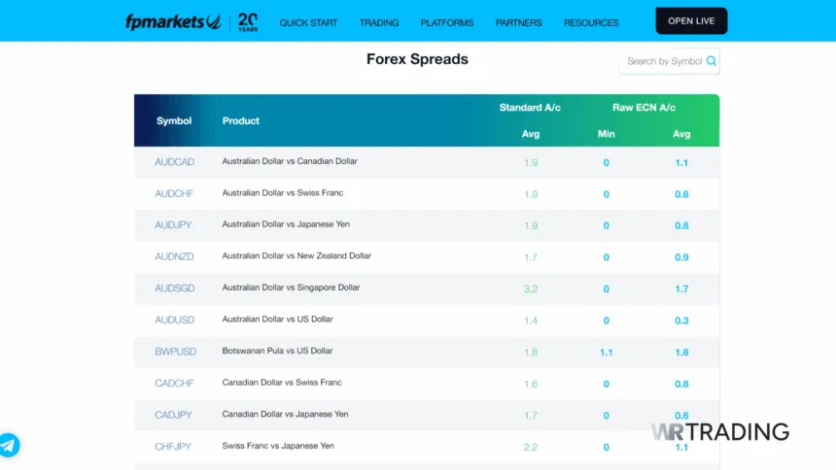Open the AUDSGD symbol link

pyautogui.click(x=175, y=288)
